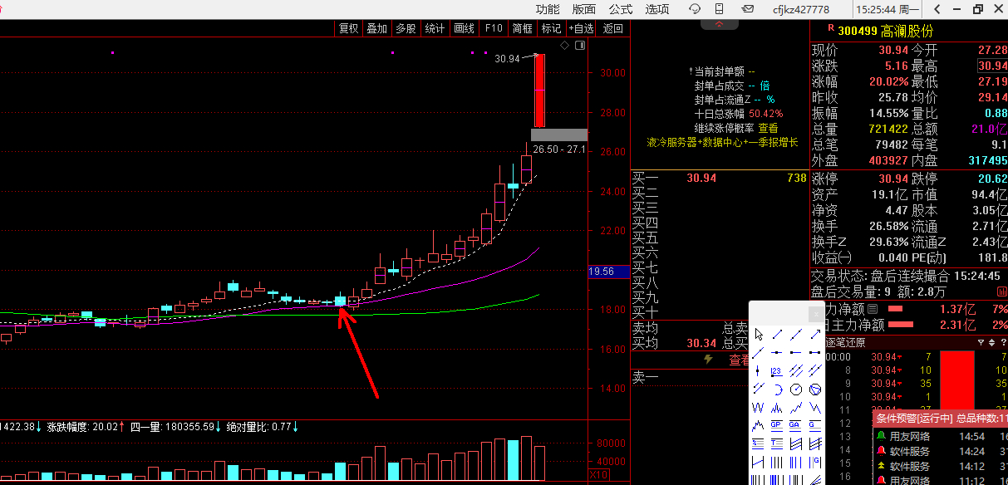Open the 公式 menu
Viewport: 1008px width, 485px height.
621,9
